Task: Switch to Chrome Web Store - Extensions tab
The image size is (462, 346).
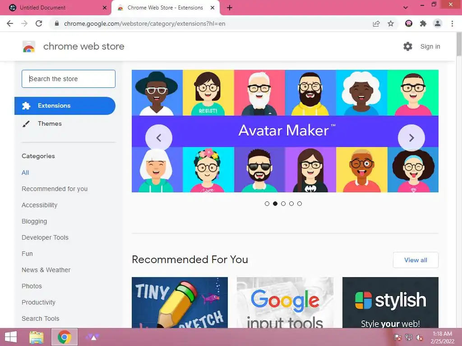Action: 165,8
